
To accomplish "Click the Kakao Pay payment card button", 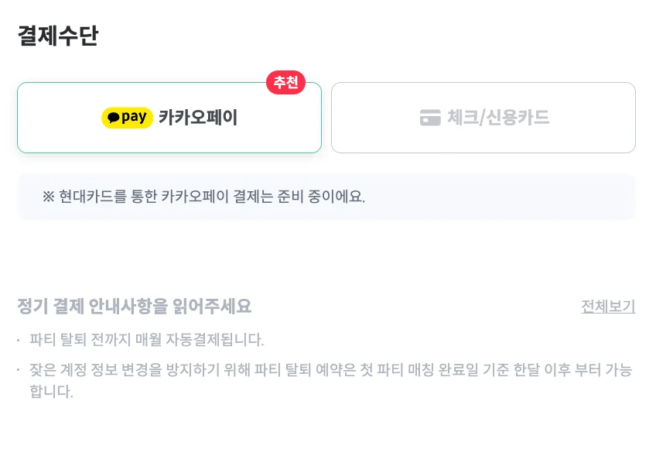I will (169, 117).
